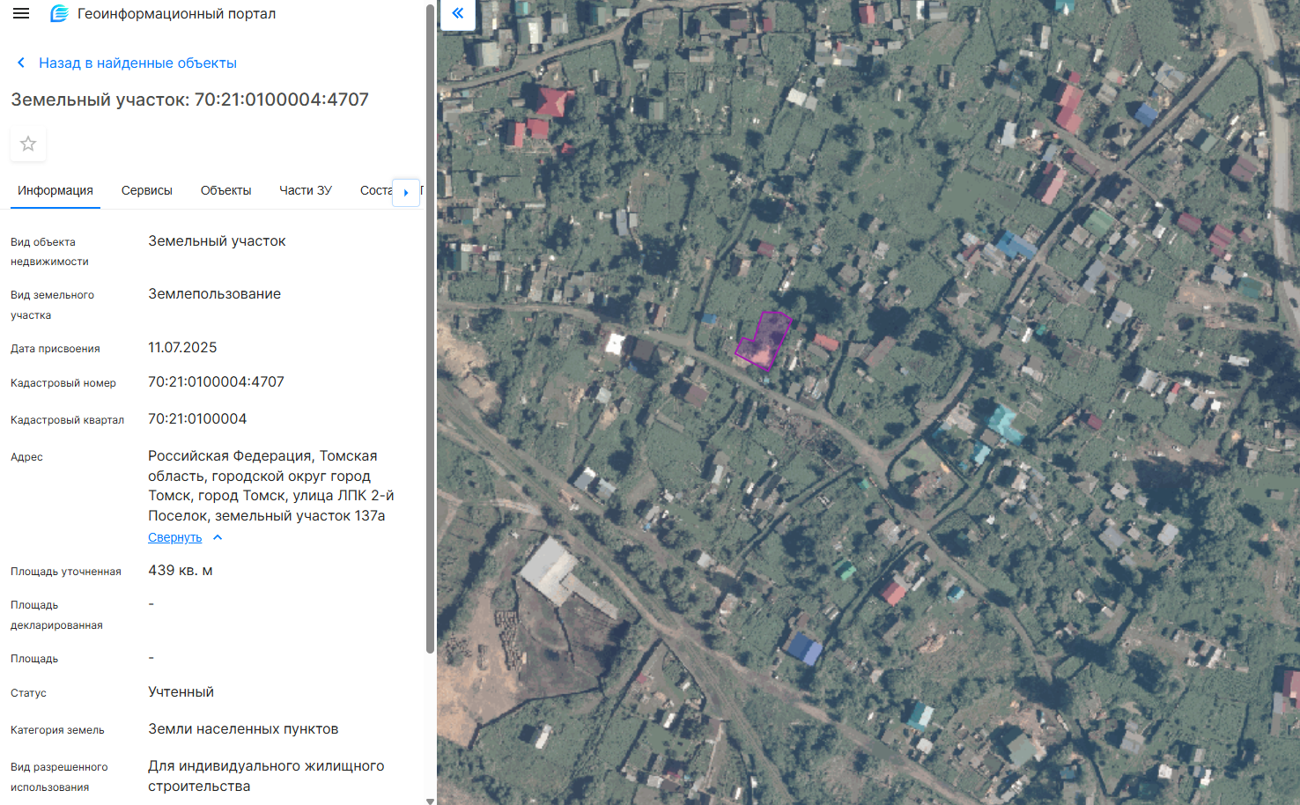
Task: Click the Геоинформационный портал title text
Action: (176, 14)
